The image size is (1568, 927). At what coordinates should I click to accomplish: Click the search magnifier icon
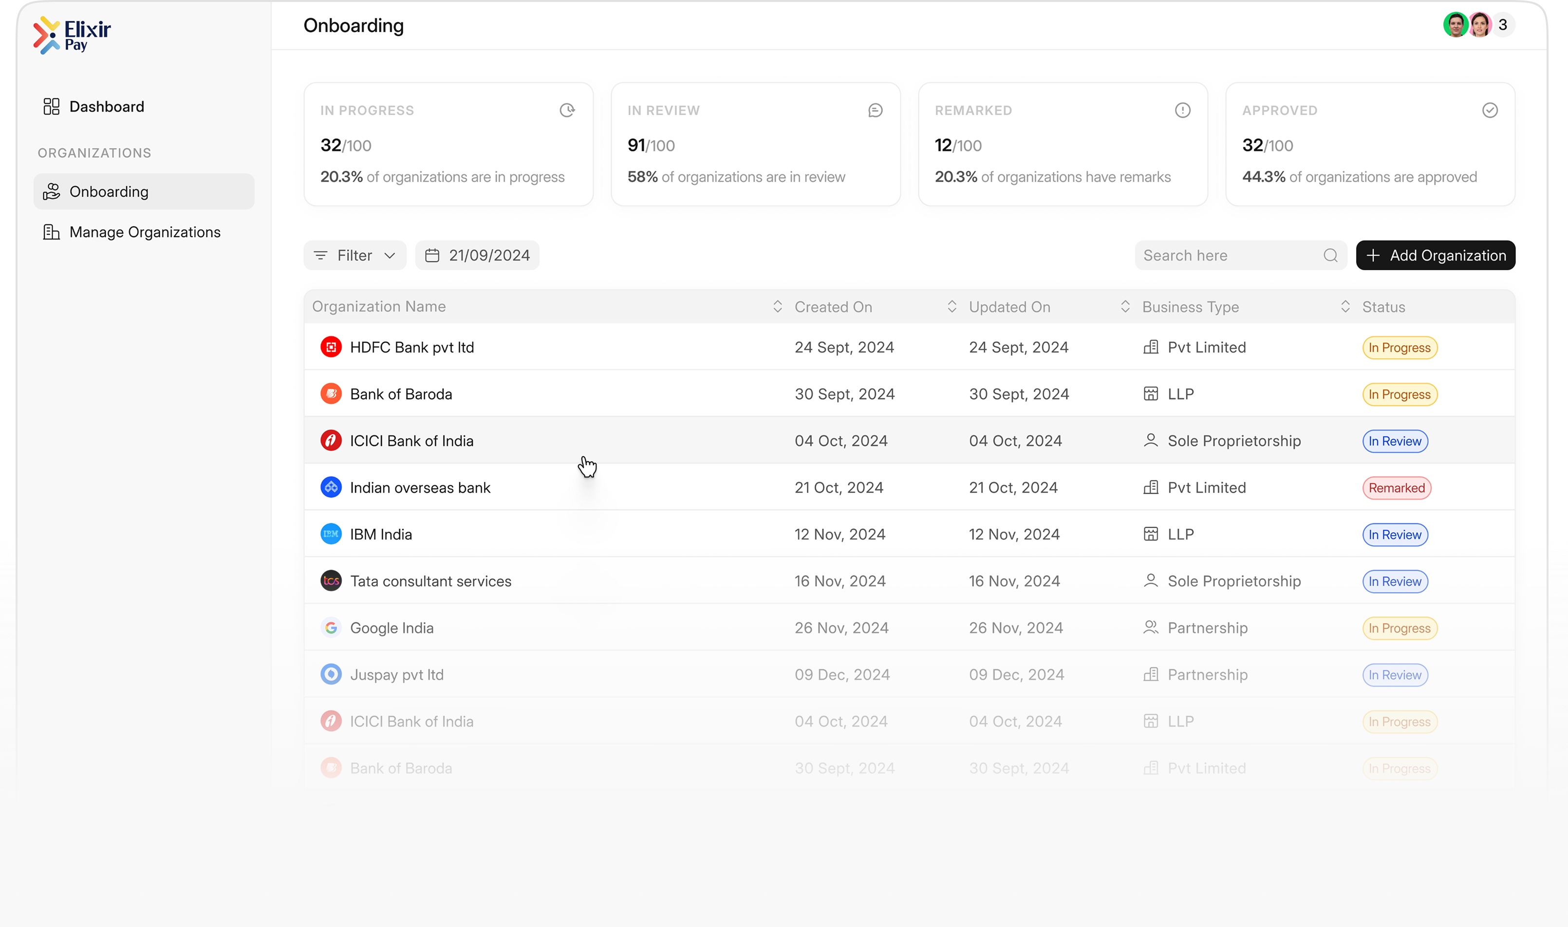pos(1331,256)
